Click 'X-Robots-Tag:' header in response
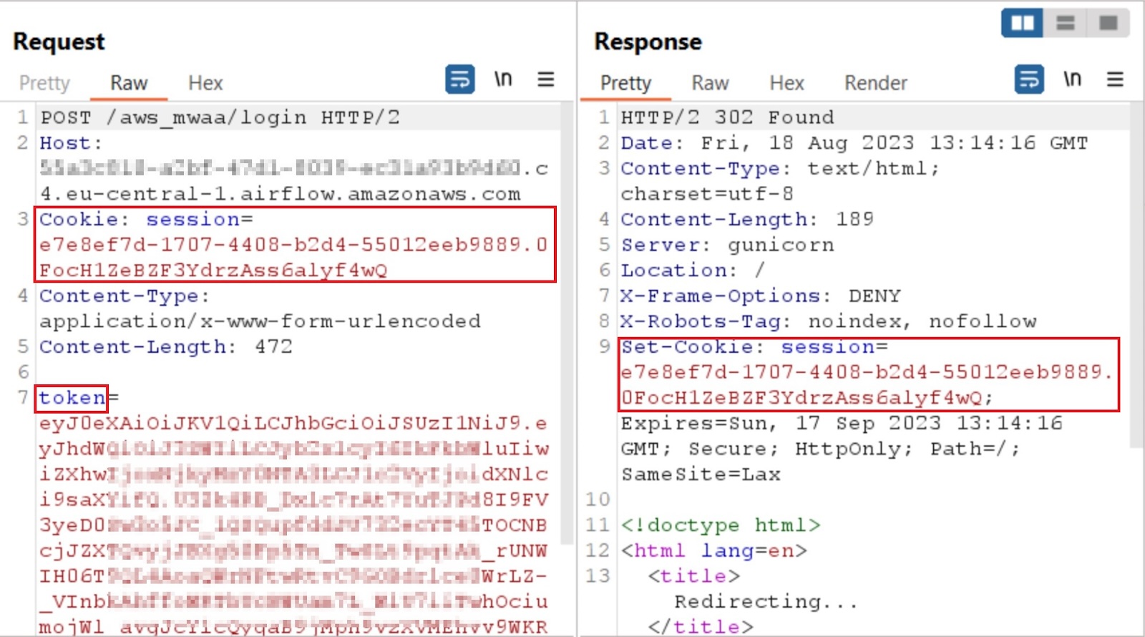This screenshot has height=637, width=1145. [x=705, y=321]
